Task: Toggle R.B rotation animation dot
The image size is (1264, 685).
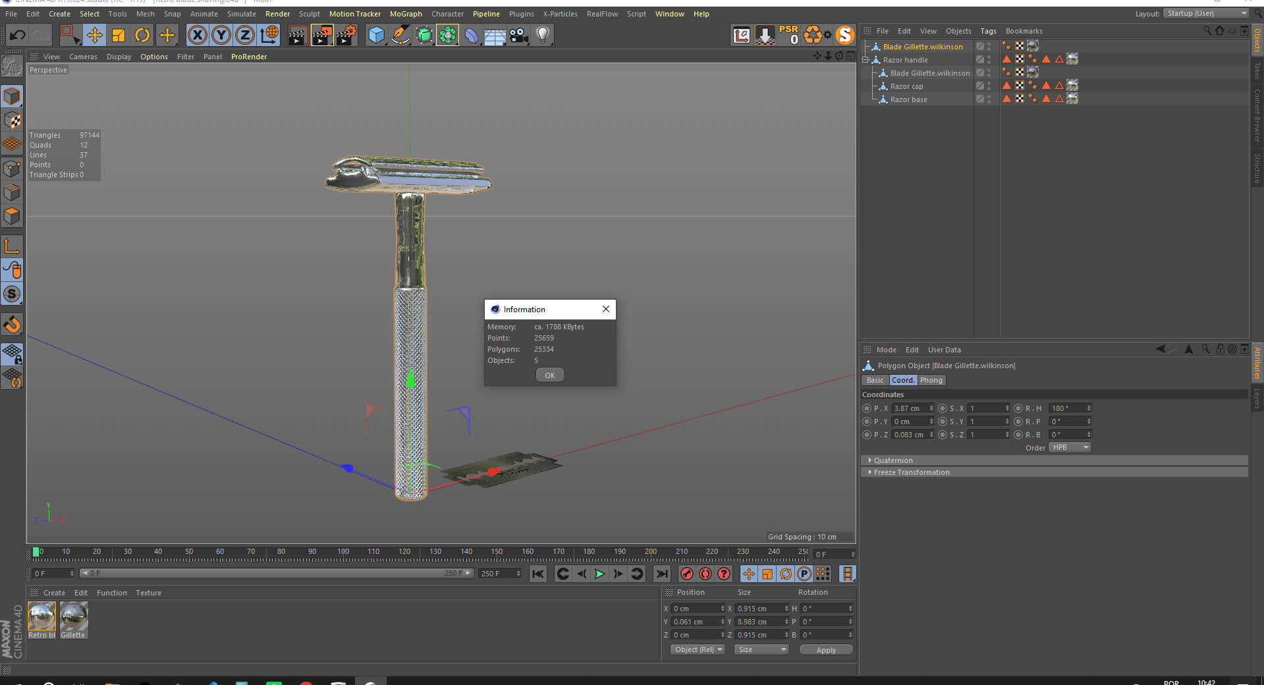Action: click(1018, 435)
